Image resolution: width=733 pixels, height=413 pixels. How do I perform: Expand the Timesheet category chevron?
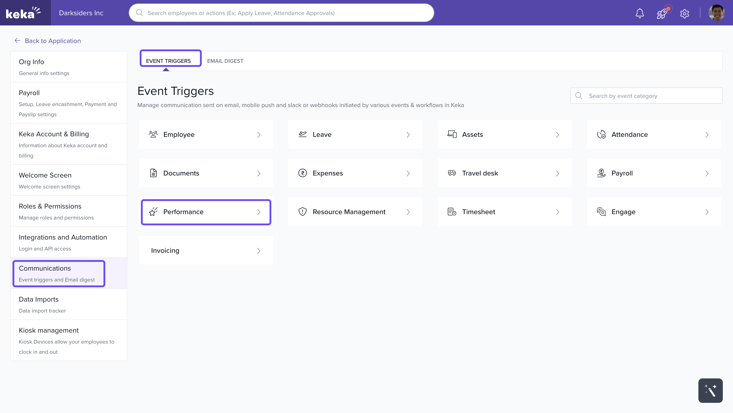[x=557, y=212]
